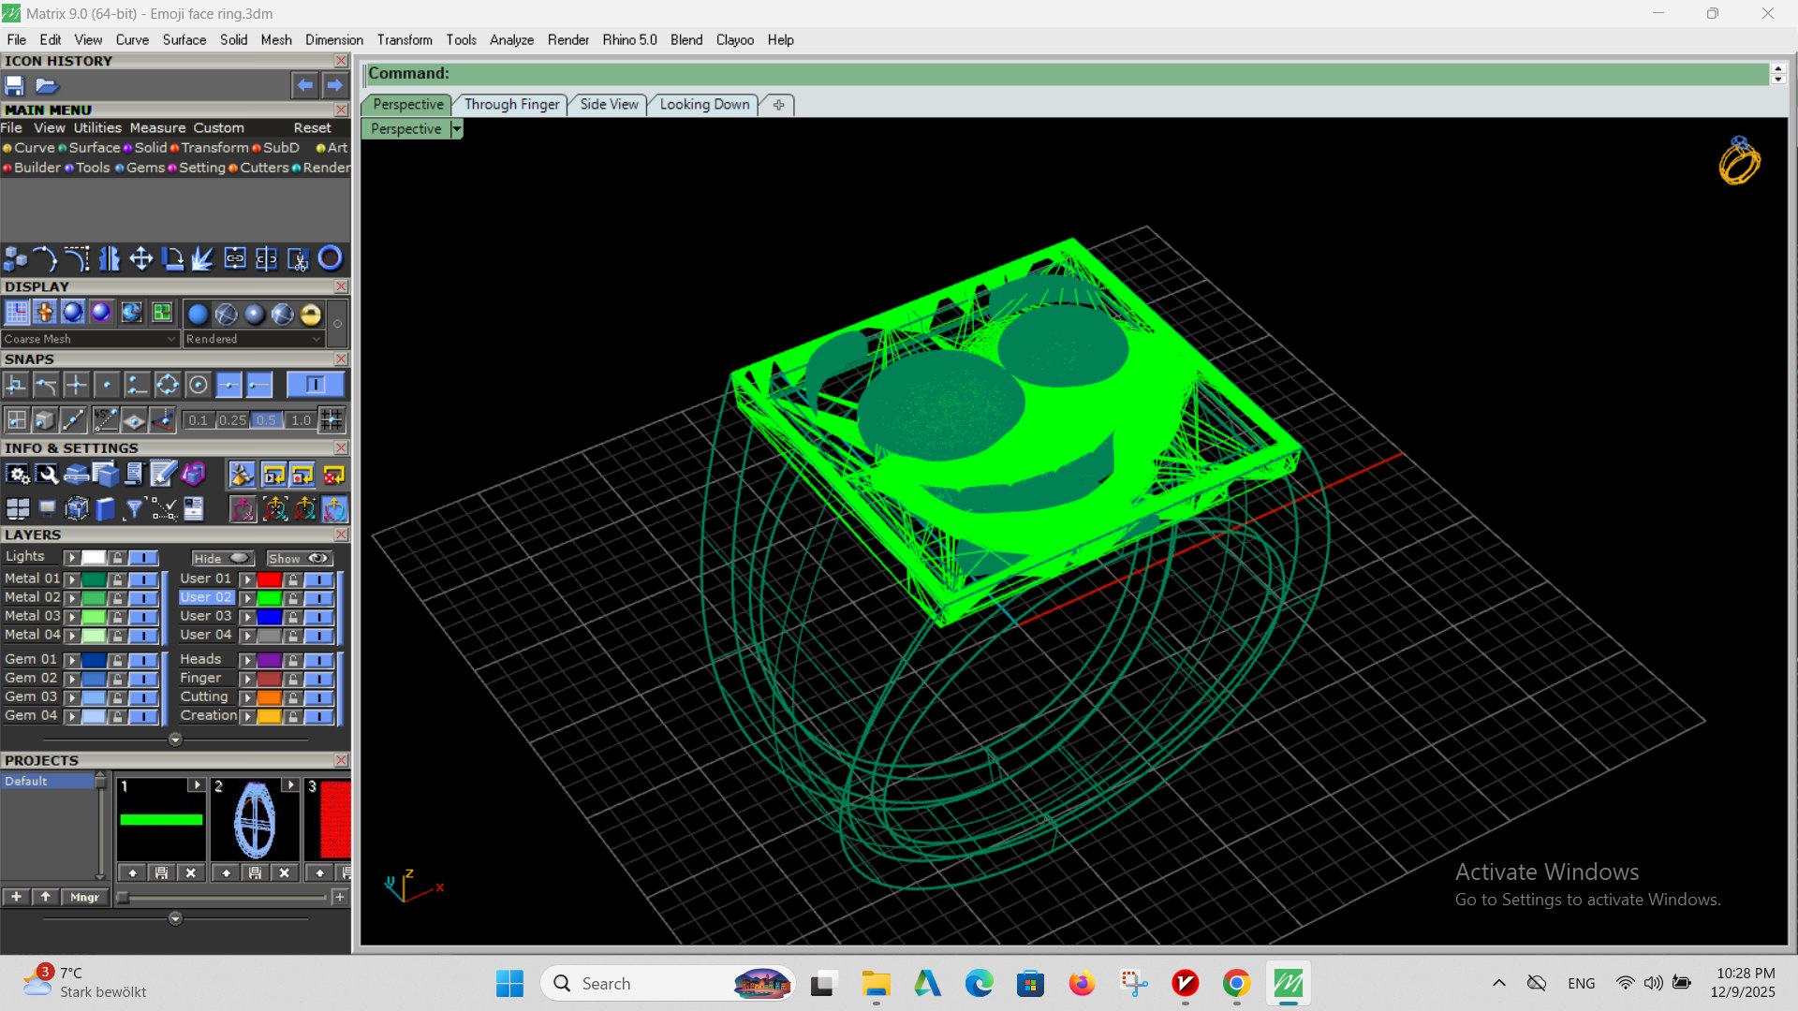Open the Perspective viewport dropdown arrow
This screenshot has width=1798, height=1011.
point(456,129)
